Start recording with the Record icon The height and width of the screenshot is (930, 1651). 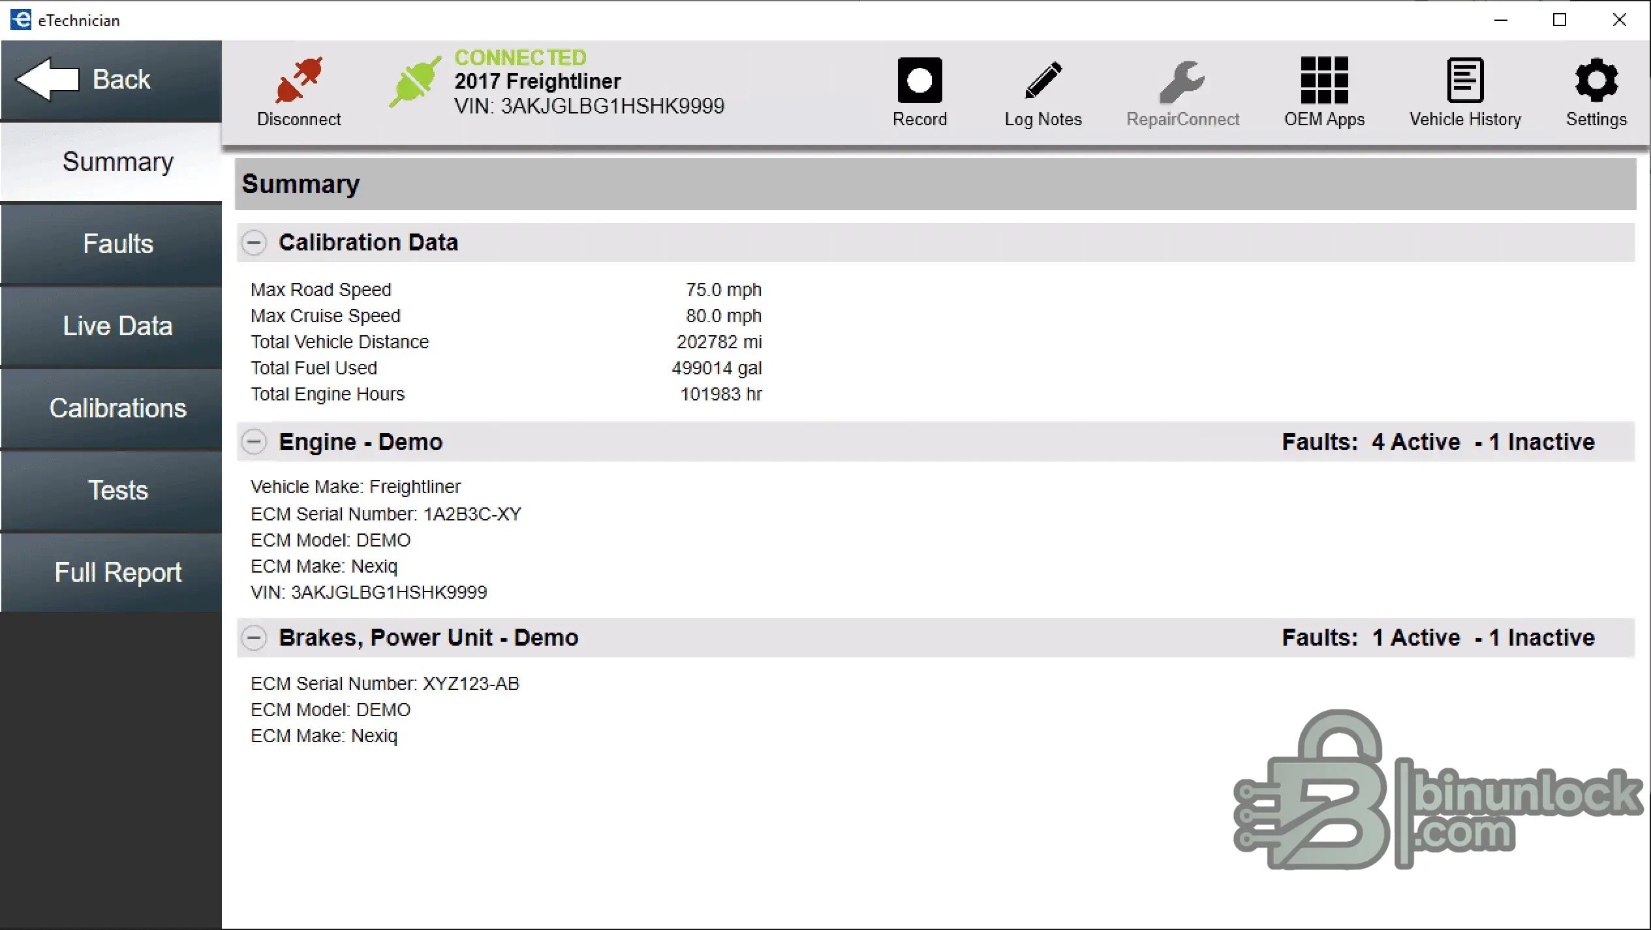pos(919,80)
